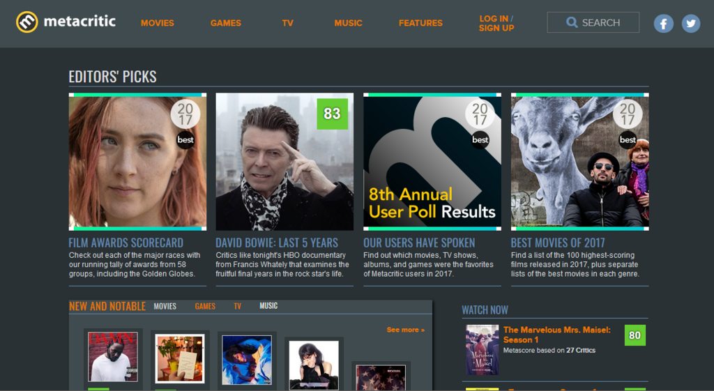Screen dimensions: 714x391
Task: Switch New and Notable to TV tab
Action: click(237, 307)
